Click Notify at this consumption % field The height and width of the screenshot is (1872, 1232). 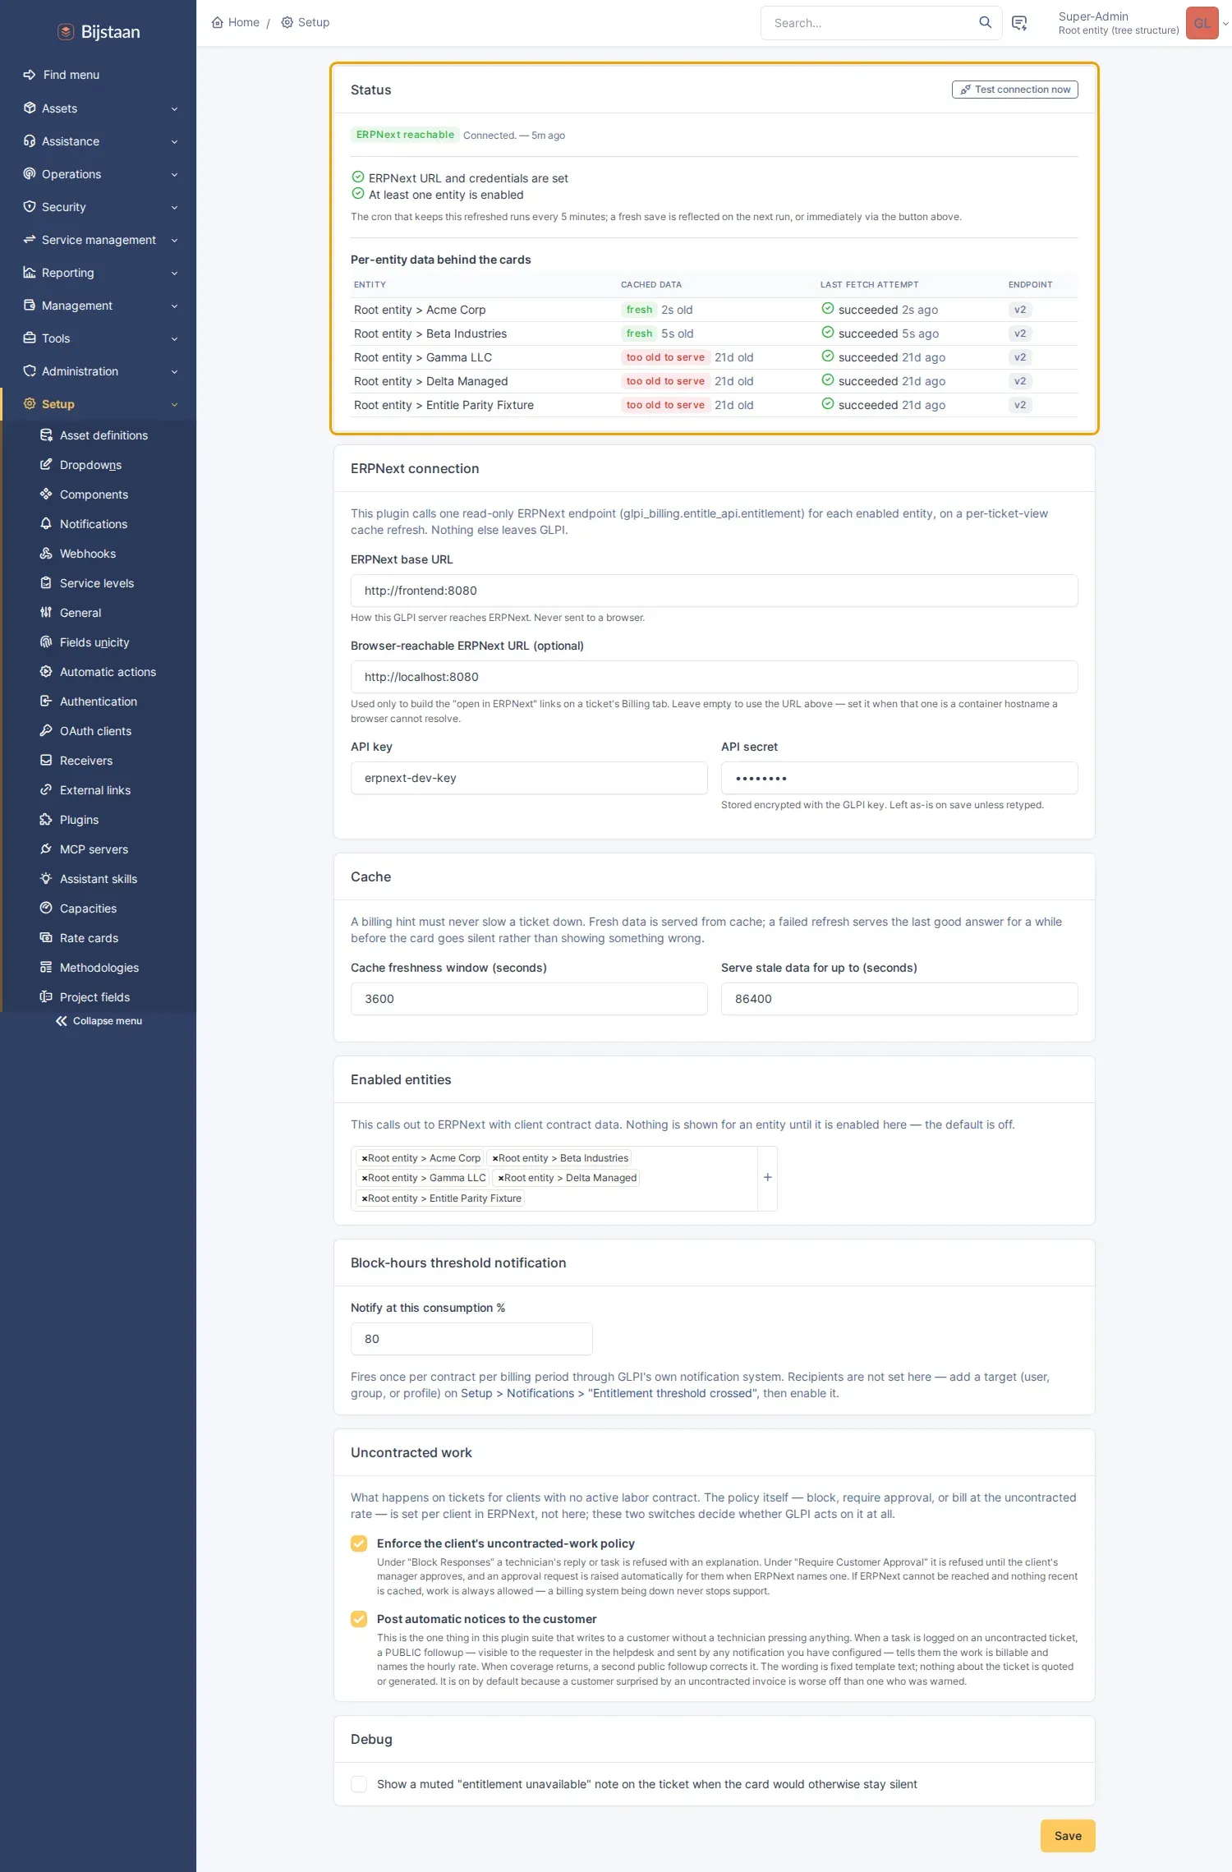pyautogui.click(x=471, y=1339)
